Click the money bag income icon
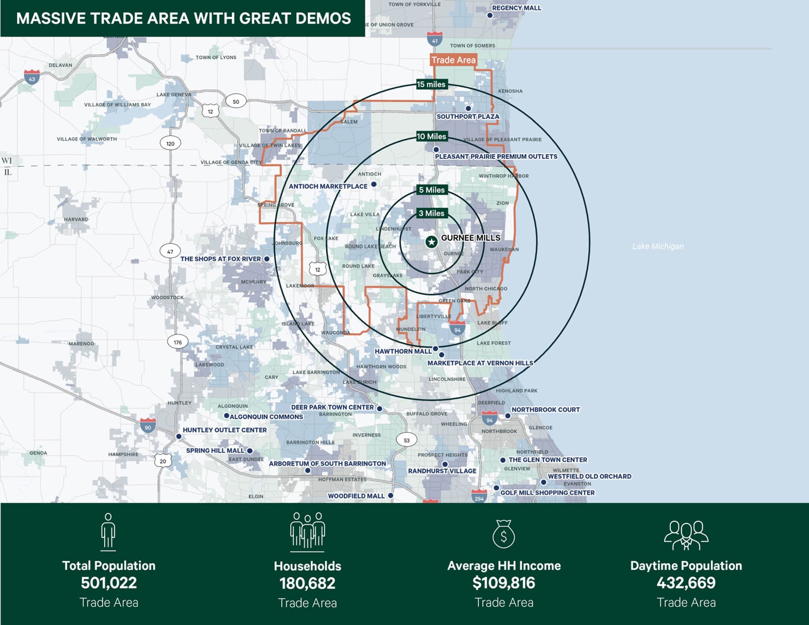Image resolution: width=809 pixels, height=625 pixels. tap(504, 534)
